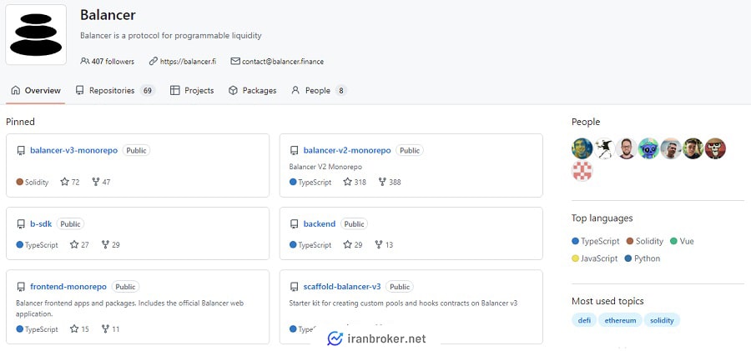
Task: Click the brown Solidity dot on balancer-v3-monorepo
Action: pos(20,182)
